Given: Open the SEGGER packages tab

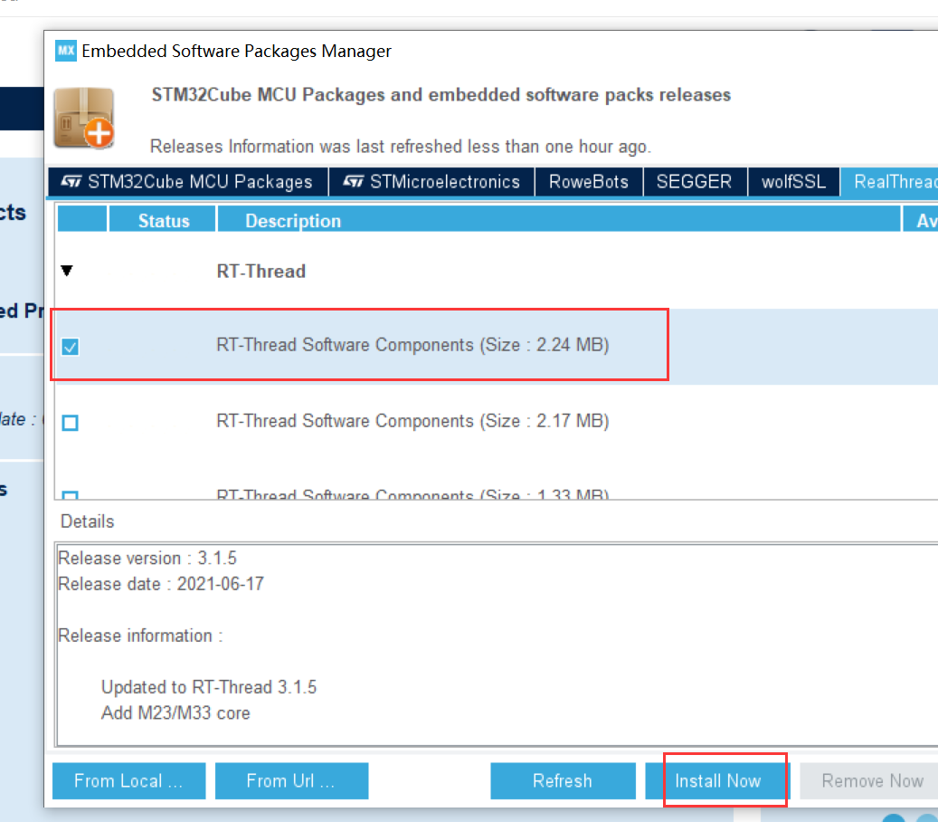Looking at the screenshot, I should pos(695,181).
